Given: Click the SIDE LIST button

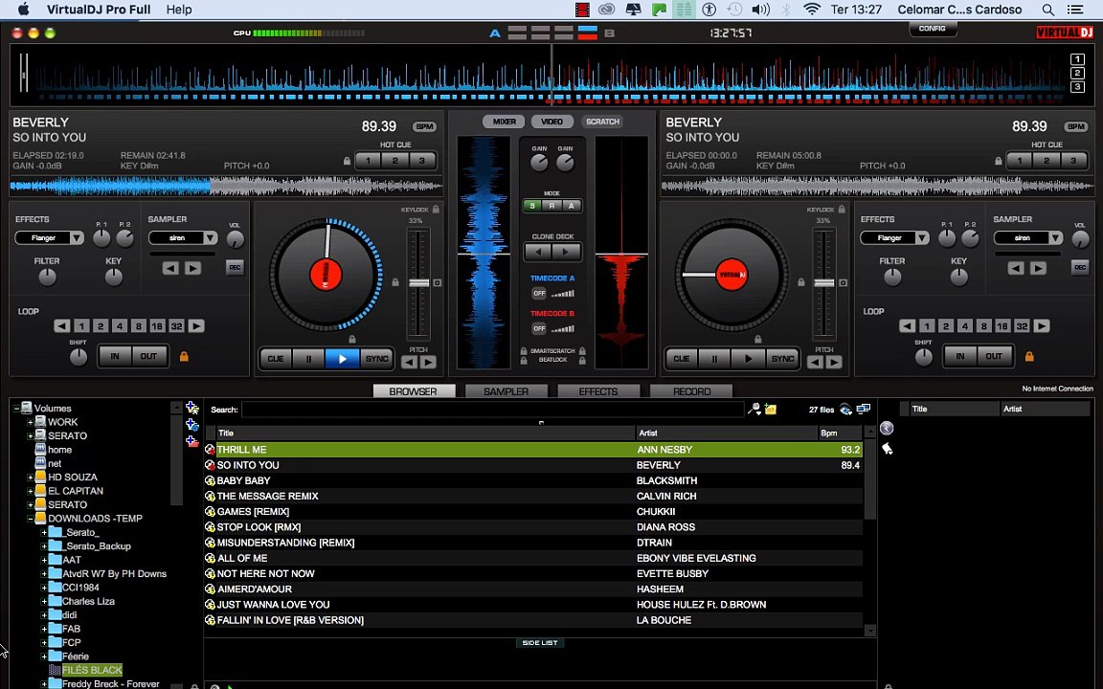Looking at the screenshot, I should coord(540,643).
